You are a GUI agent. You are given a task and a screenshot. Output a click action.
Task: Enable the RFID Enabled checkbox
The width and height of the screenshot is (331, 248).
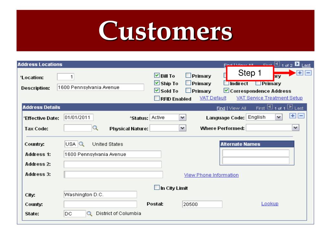tap(157, 98)
